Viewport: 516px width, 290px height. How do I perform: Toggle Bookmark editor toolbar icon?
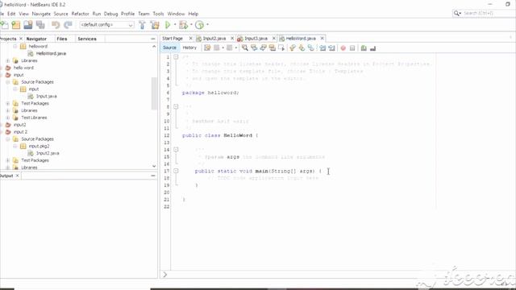click(311, 48)
